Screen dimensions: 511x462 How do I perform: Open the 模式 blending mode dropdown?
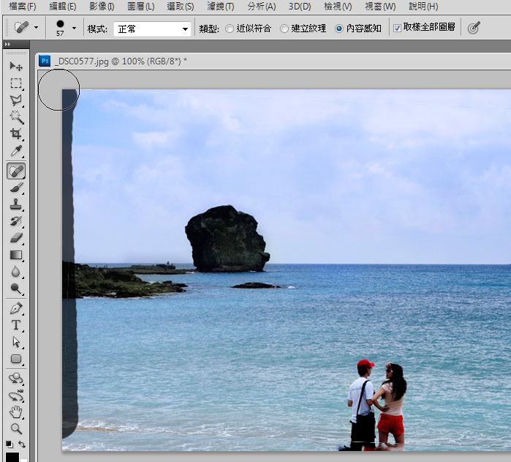pos(152,29)
